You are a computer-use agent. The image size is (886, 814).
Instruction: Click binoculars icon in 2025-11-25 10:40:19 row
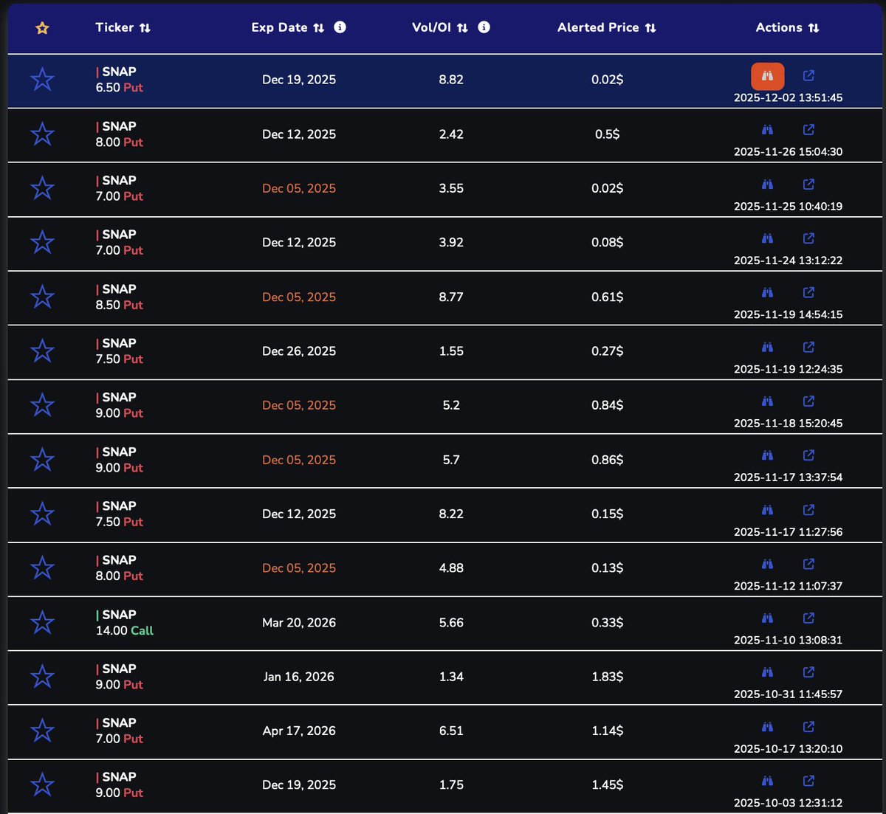click(767, 184)
